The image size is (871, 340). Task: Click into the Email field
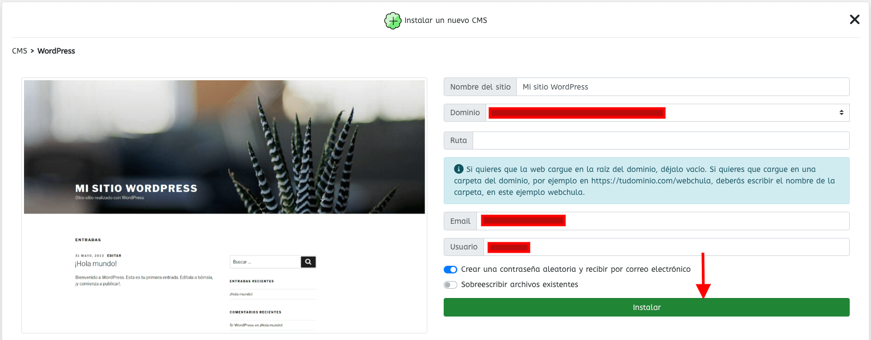coord(663,221)
